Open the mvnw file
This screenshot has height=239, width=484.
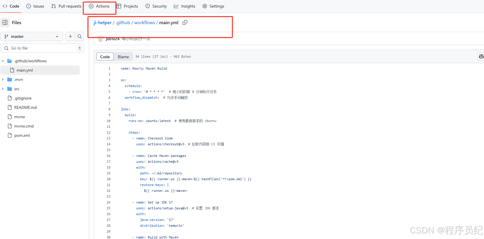(x=20, y=117)
